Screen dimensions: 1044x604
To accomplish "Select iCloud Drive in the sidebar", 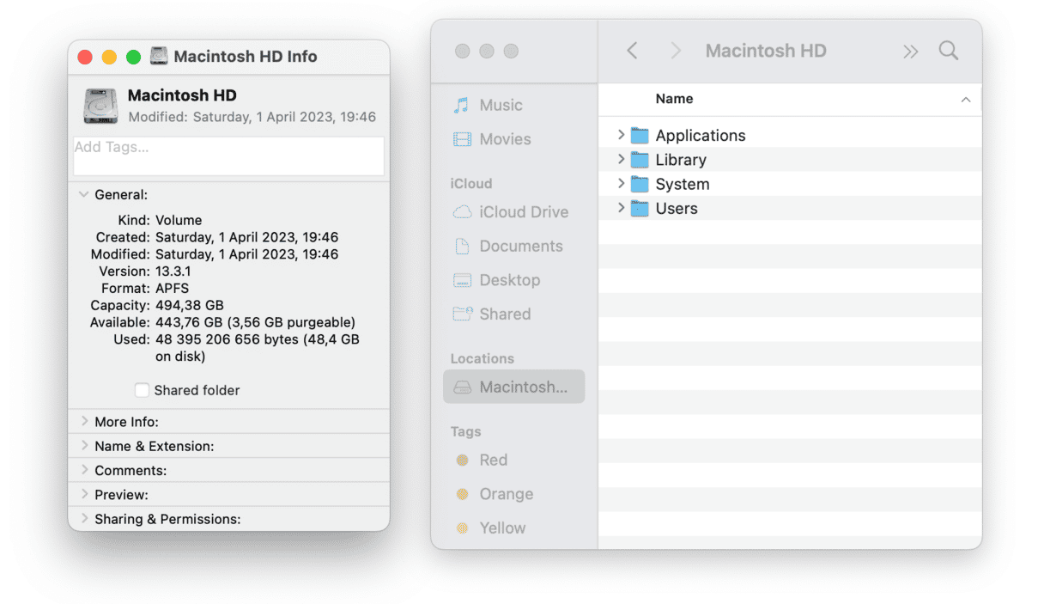I will point(523,212).
